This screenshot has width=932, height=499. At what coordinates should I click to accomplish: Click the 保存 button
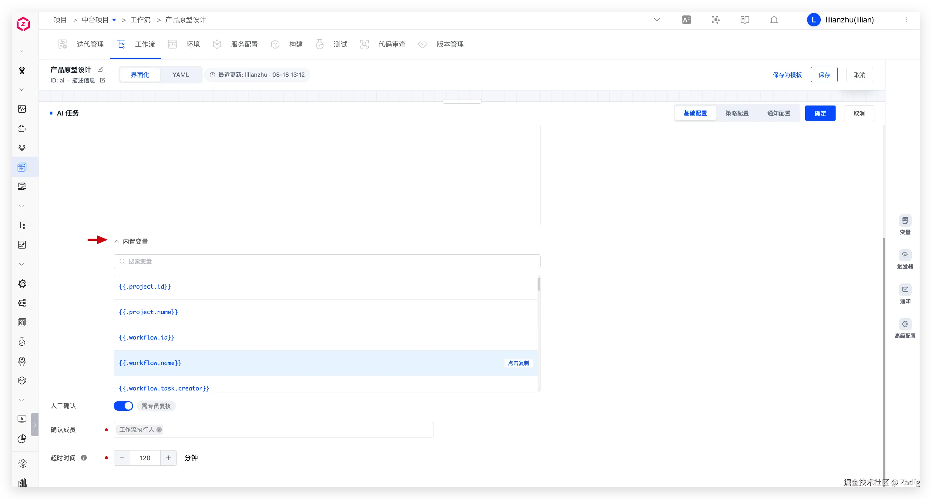[824, 75]
